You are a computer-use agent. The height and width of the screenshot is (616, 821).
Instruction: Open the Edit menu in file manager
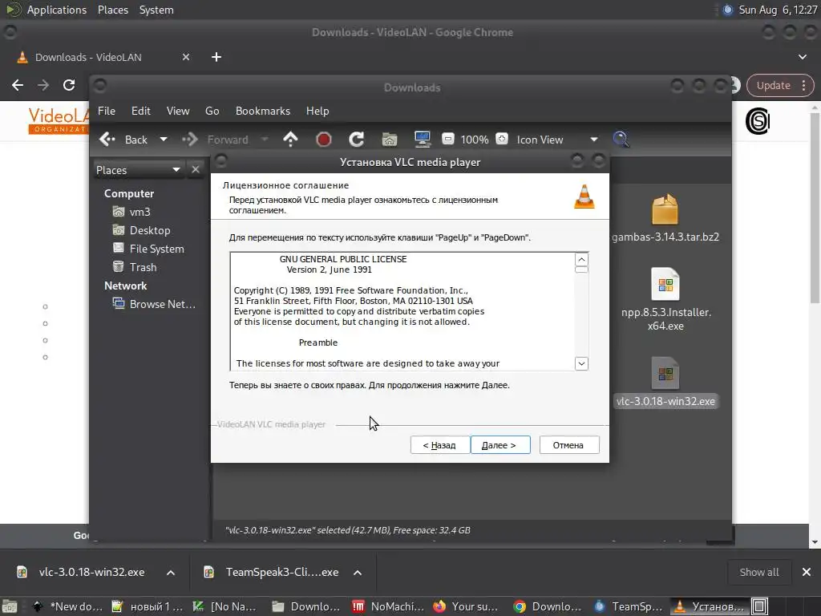point(140,111)
